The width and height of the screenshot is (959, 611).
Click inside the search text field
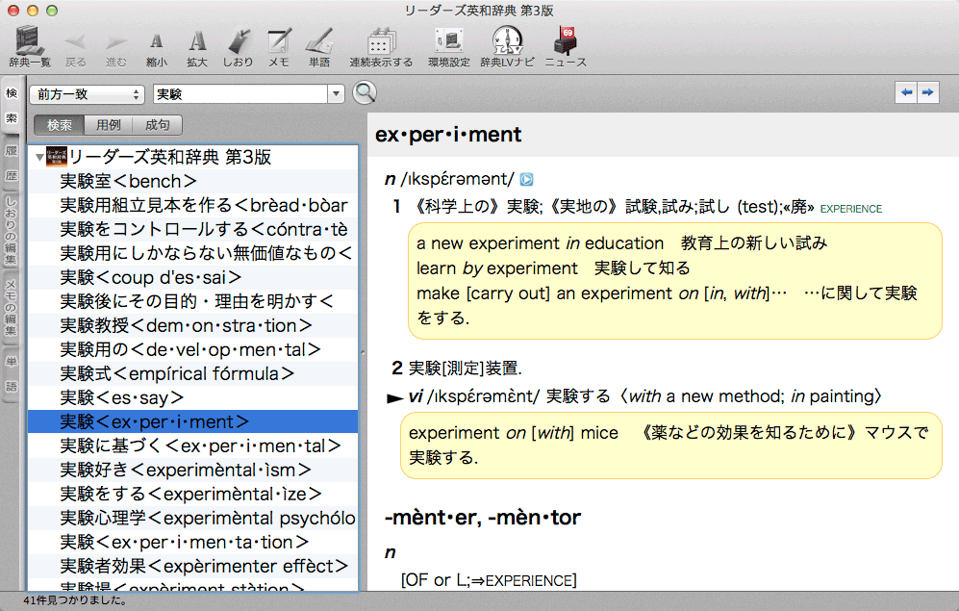point(239,94)
